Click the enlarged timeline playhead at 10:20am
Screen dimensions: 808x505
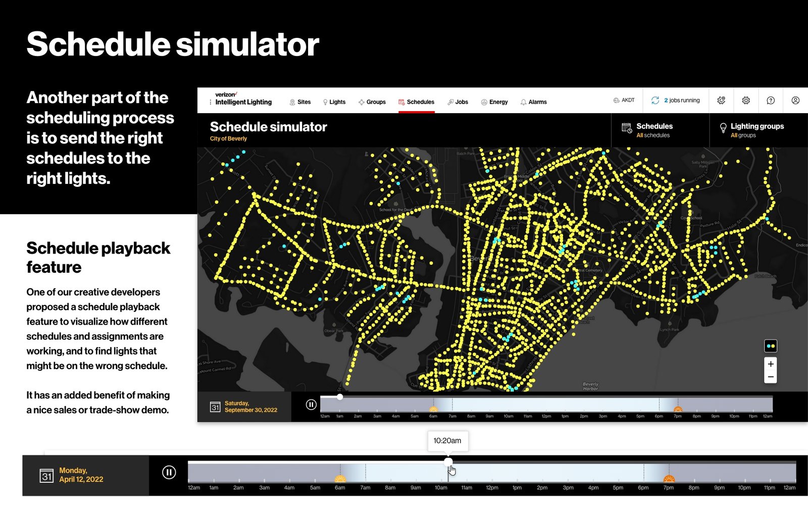coord(448,462)
